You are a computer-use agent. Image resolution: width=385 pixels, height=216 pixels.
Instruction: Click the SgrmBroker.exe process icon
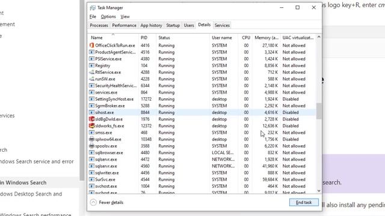[x=91, y=106]
